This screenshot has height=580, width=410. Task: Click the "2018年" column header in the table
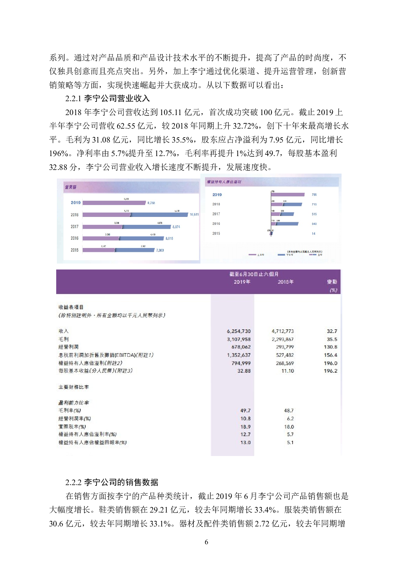click(286, 282)
